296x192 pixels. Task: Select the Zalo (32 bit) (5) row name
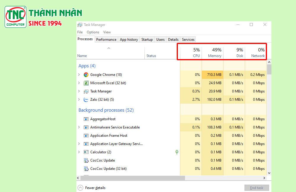(x=102, y=100)
